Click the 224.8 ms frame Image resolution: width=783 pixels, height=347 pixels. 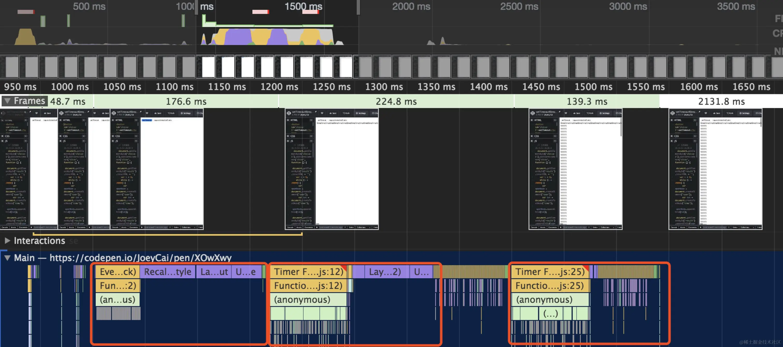396,101
